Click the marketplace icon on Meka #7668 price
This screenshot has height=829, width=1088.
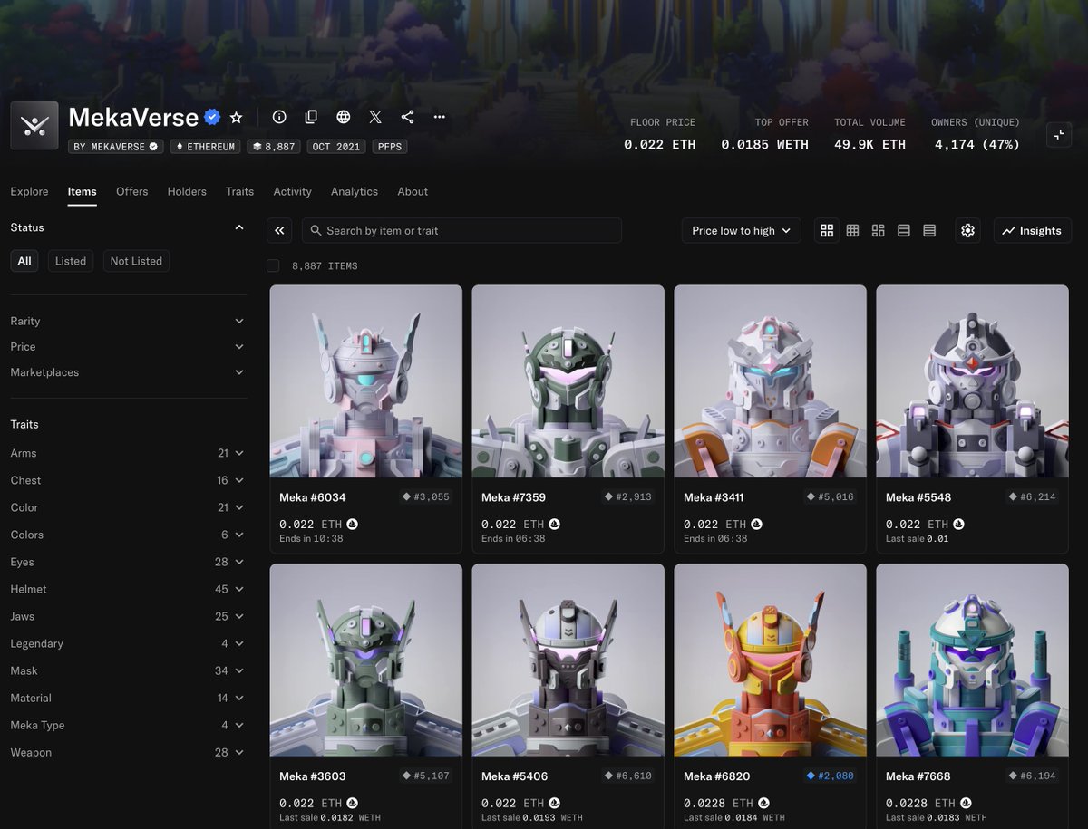(966, 803)
